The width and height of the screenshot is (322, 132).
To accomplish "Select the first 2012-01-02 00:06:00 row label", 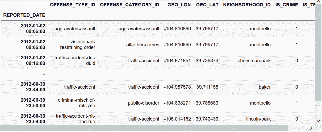I will [33, 29].
